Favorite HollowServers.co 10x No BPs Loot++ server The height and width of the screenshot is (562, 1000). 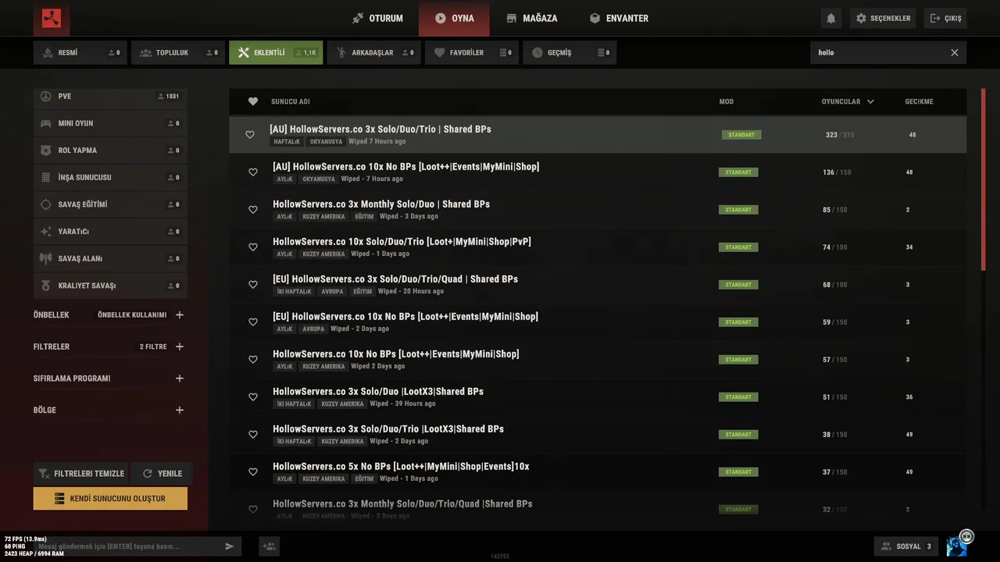tap(253, 360)
